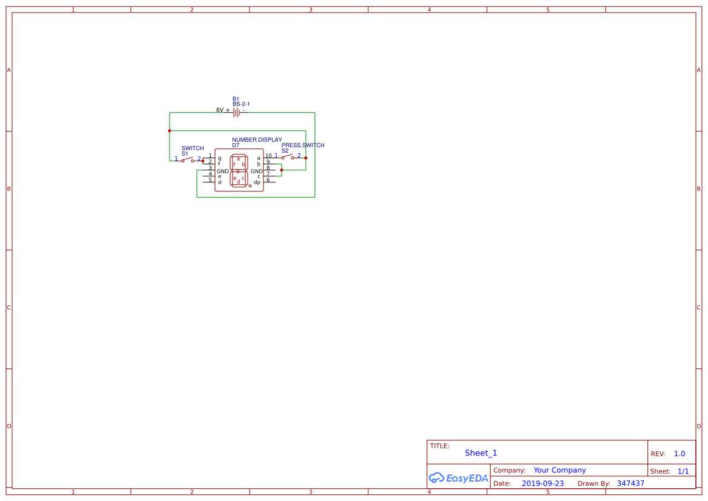Click the EasyEDA logo in the title block
This screenshot has height=501, width=708.
click(x=458, y=478)
